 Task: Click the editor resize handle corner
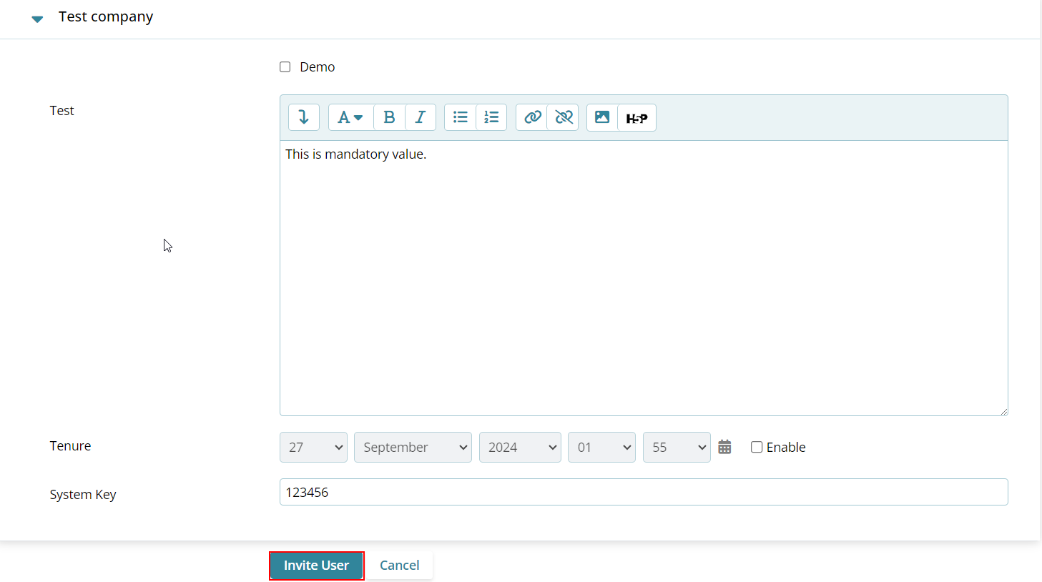coord(1003,411)
